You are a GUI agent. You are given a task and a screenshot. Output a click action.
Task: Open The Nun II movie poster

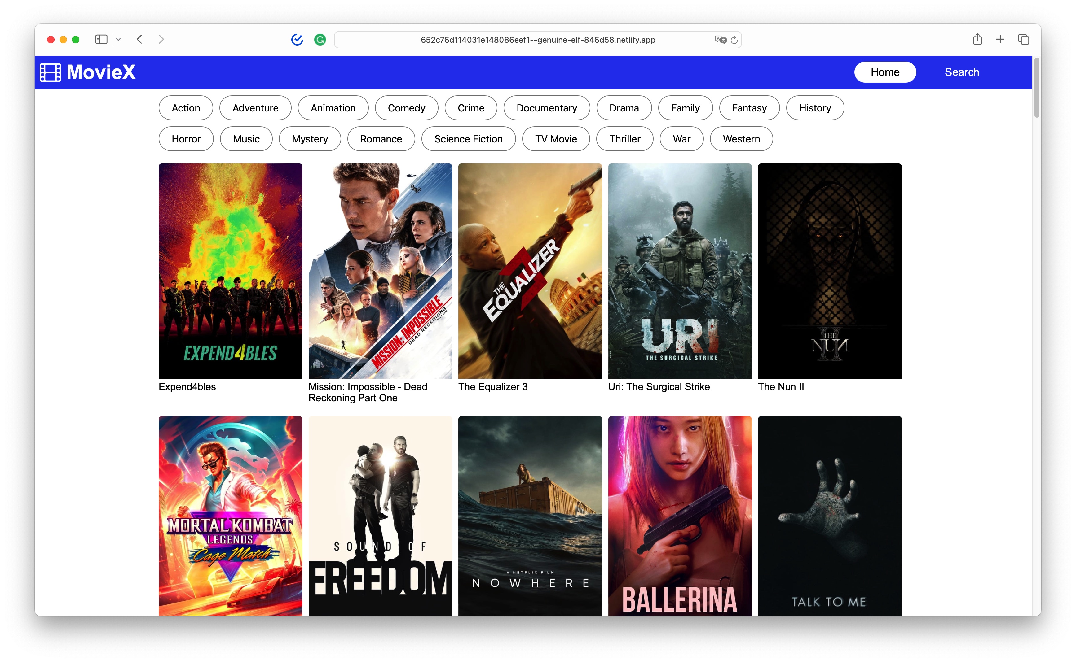(x=829, y=270)
